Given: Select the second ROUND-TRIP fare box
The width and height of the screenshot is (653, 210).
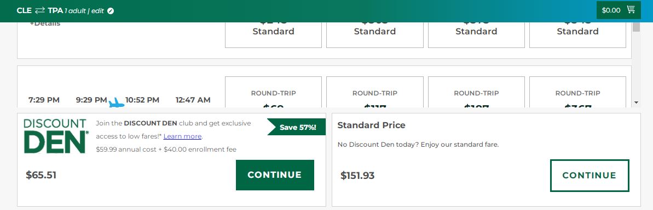Looking at the screenshot, I should pos(375,92).
